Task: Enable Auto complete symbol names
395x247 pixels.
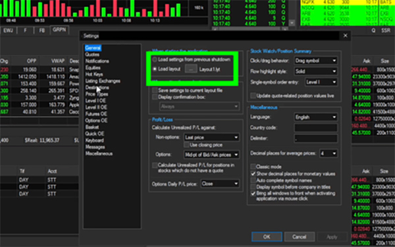Action: [253, 180]
